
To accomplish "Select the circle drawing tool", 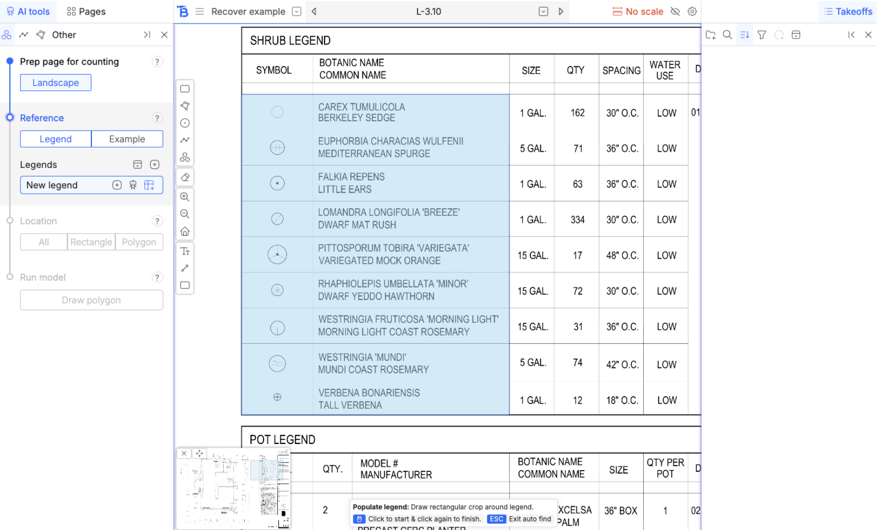I will pos(185,123).
